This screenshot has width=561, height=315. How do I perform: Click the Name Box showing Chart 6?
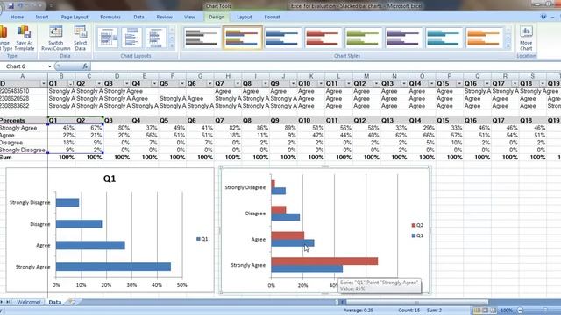pyautogui.click(x=24, y=66)
